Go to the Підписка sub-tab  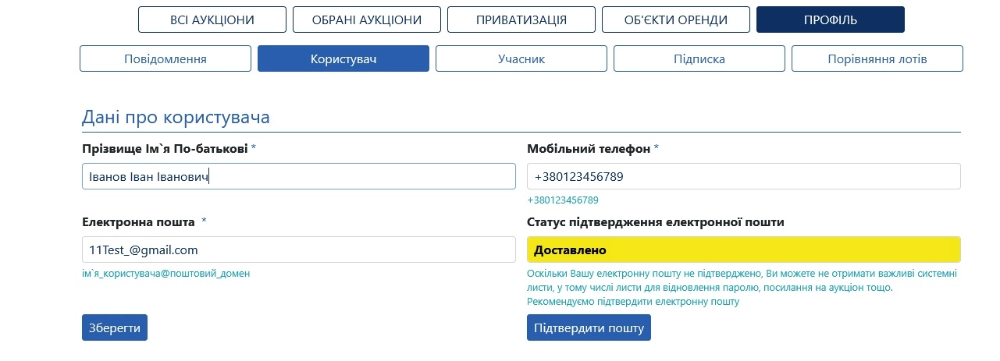coord(699,58)
